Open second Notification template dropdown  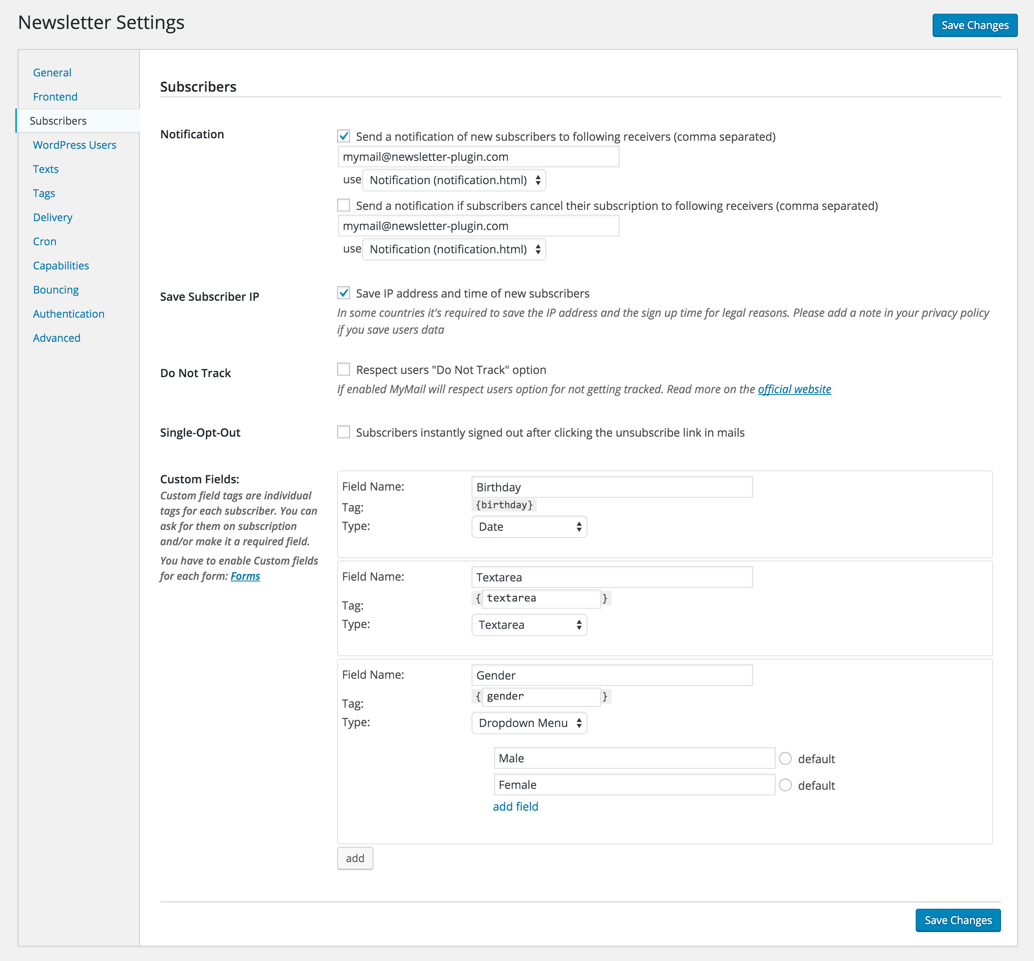[453, 249]
